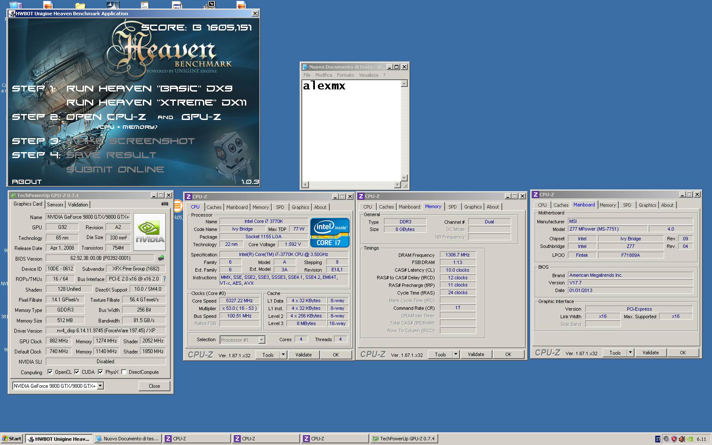Click Notepad horizontal scrollbar left arrow
The width and height of the screenshot is (712, 445).
click(x=306, y=185)
